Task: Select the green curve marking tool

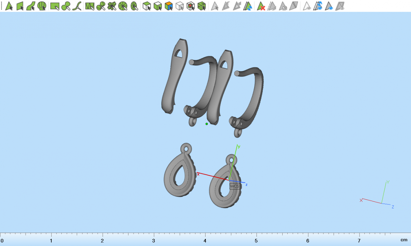Action: pyautogui.click(x=78, y=6)
